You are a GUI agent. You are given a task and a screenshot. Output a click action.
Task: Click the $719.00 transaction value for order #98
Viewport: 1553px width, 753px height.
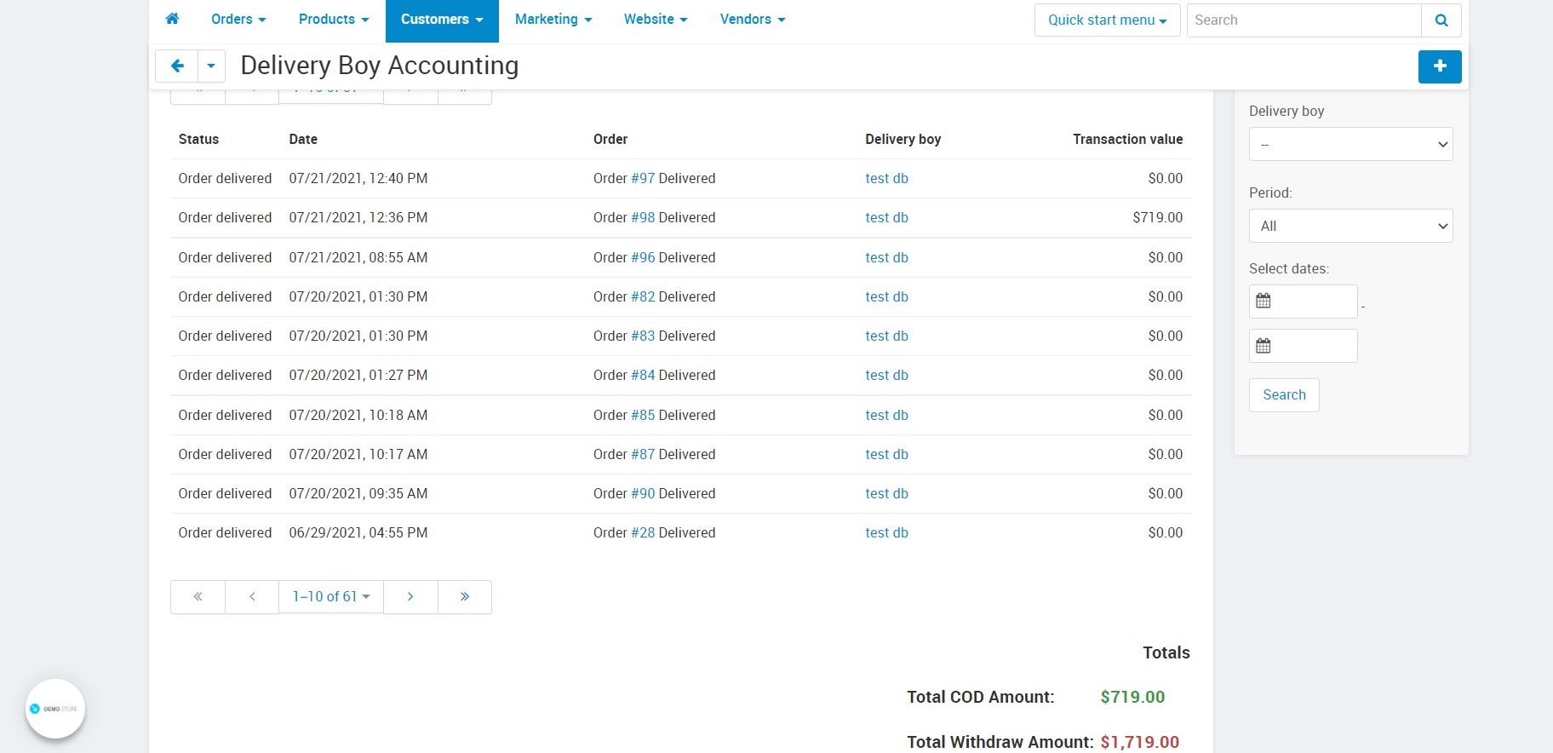tap(1157, 217)
